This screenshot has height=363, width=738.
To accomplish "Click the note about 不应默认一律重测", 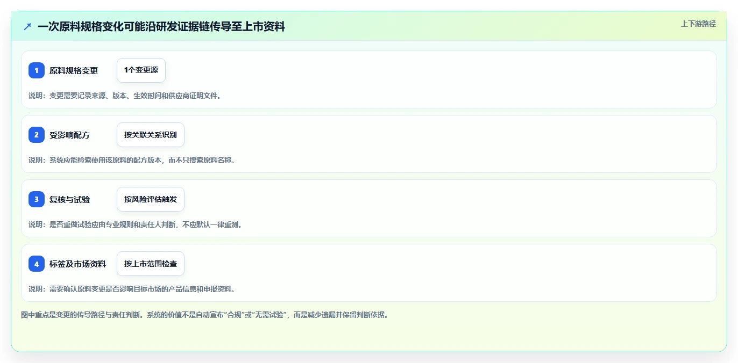I will click(x=135, y=224).
